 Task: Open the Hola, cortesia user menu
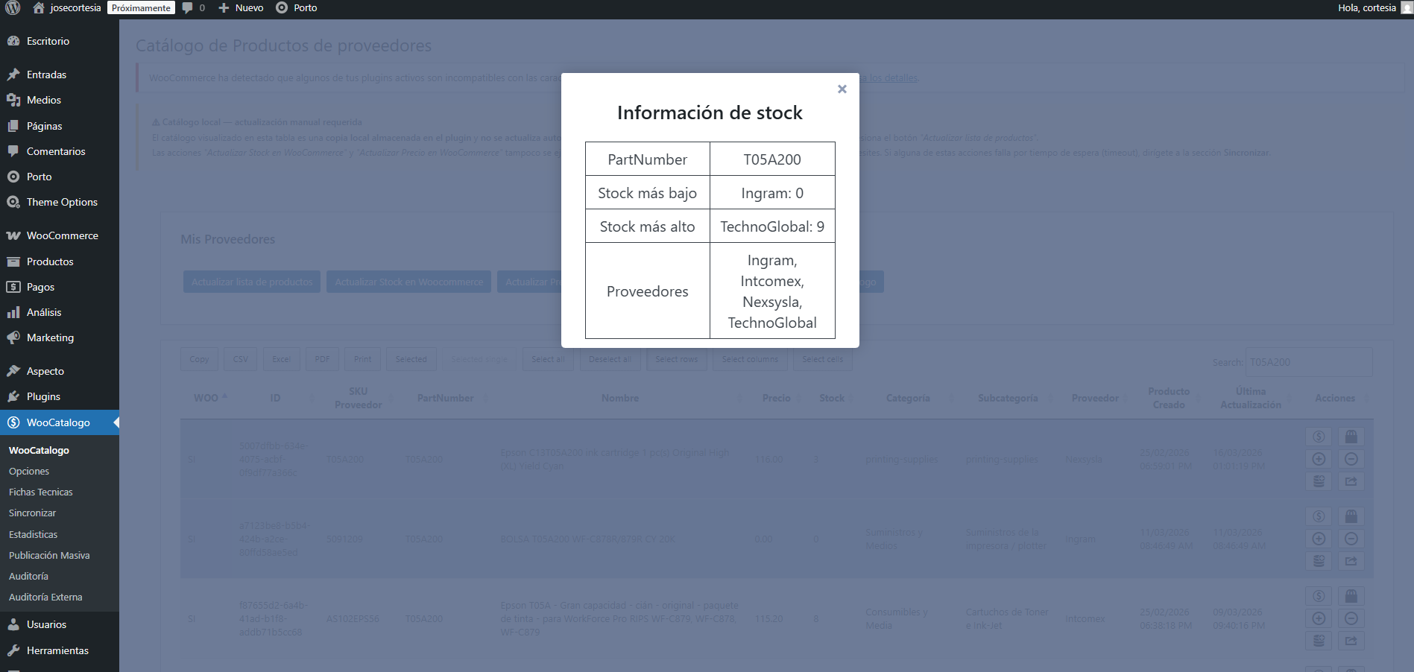(1366, 8)
